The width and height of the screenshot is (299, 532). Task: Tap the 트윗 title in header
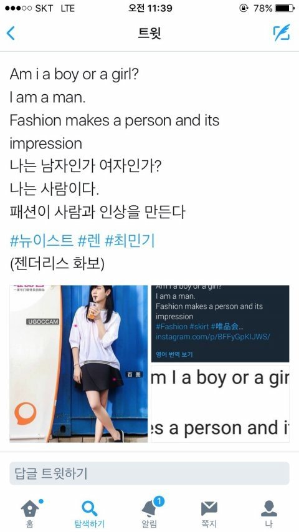[149, 33]
